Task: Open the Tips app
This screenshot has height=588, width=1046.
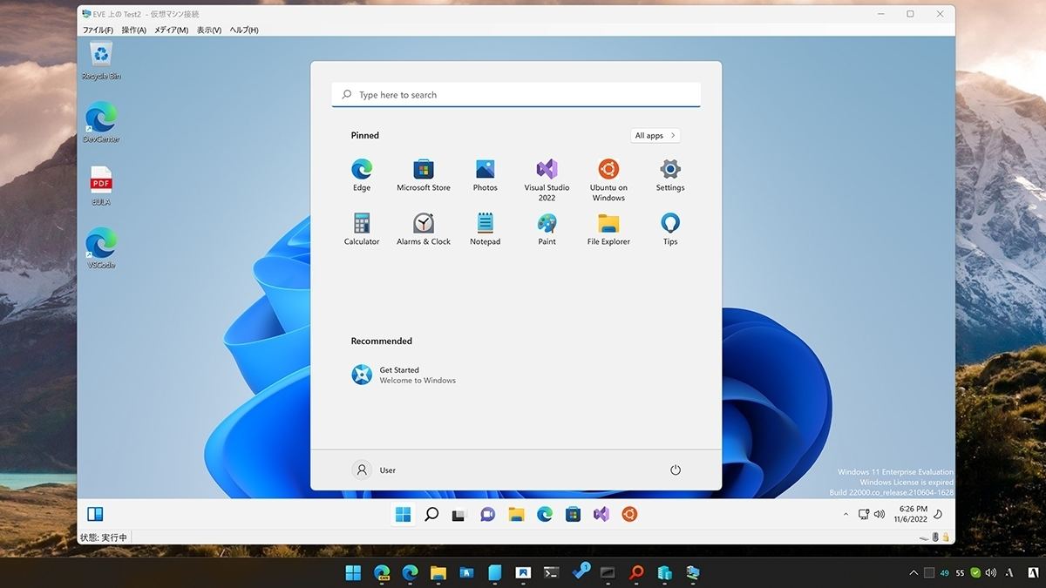Action: [670, 229]
